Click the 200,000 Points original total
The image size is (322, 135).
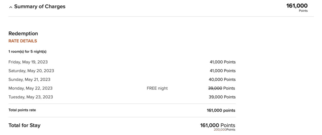point(224,130)
